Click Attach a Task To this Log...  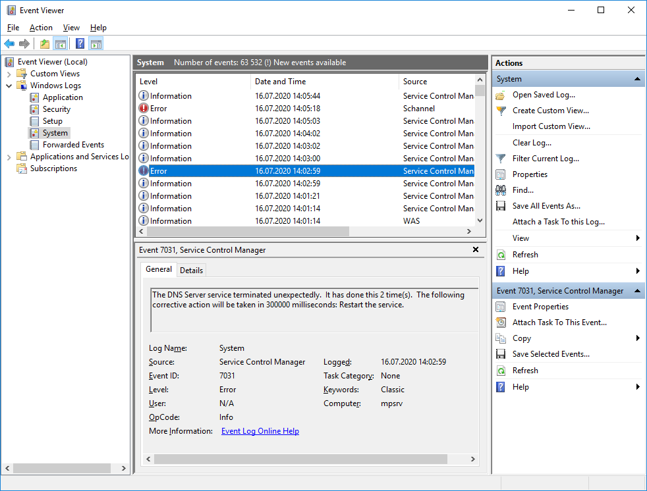[x=559, y=222]
